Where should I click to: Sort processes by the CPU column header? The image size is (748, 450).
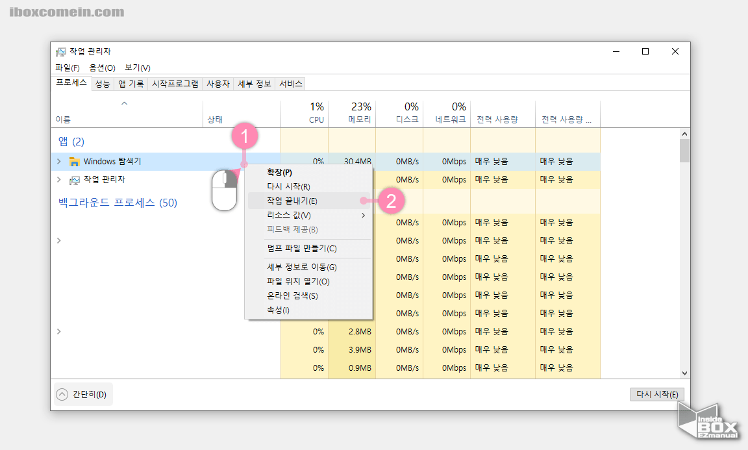point(316,112)
